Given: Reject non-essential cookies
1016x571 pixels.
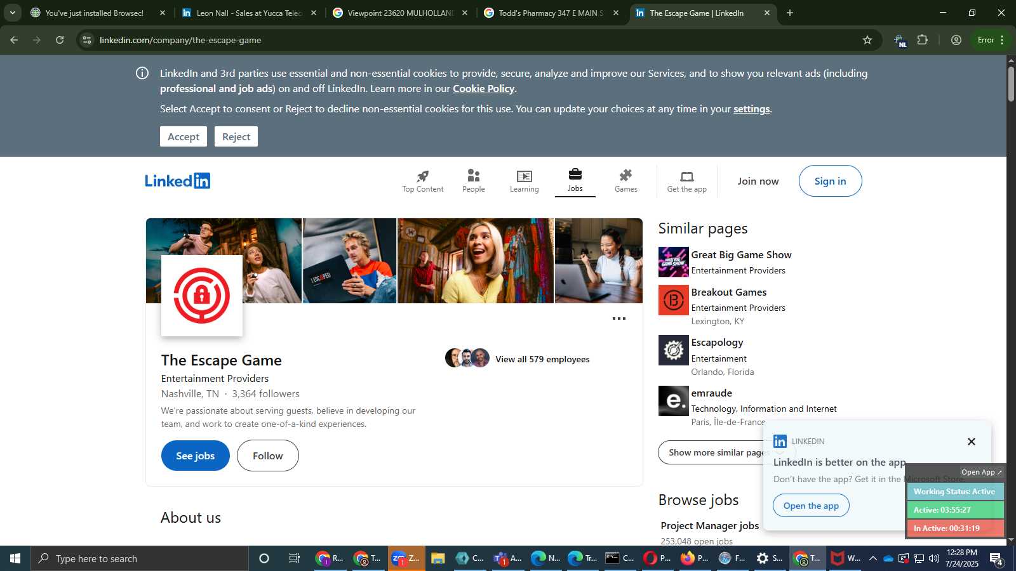Looking at the screenshot, I should (236, 136).
